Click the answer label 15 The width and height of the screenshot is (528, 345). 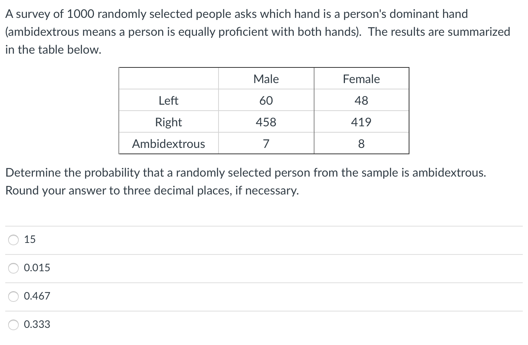point(29,240)
